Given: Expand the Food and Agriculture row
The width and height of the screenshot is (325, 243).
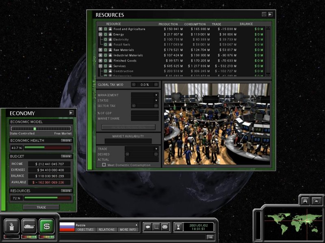Looking at the screenshot, I should tap(100, 29).
